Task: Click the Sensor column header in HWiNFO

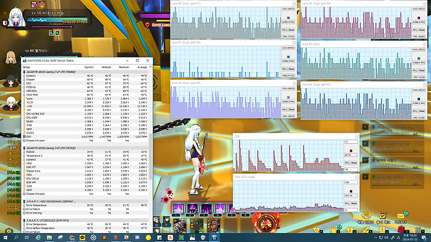Action: pos(26,67)
